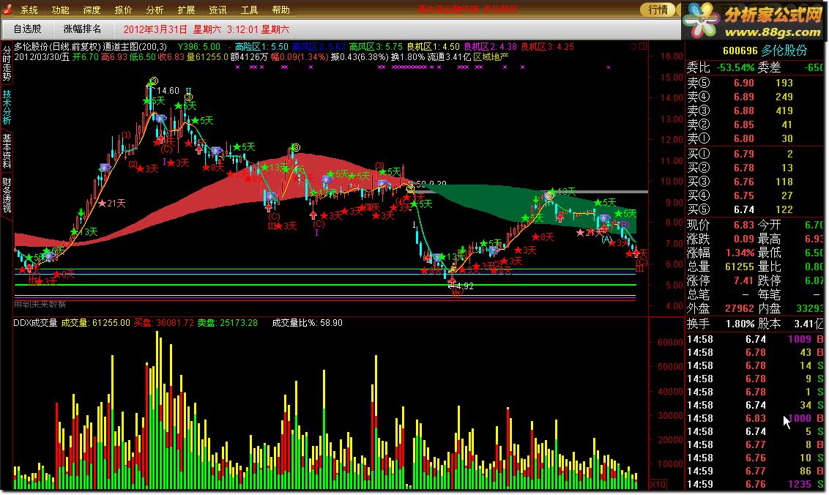
Task: Open the 帮助 menu
Action: 280,10
